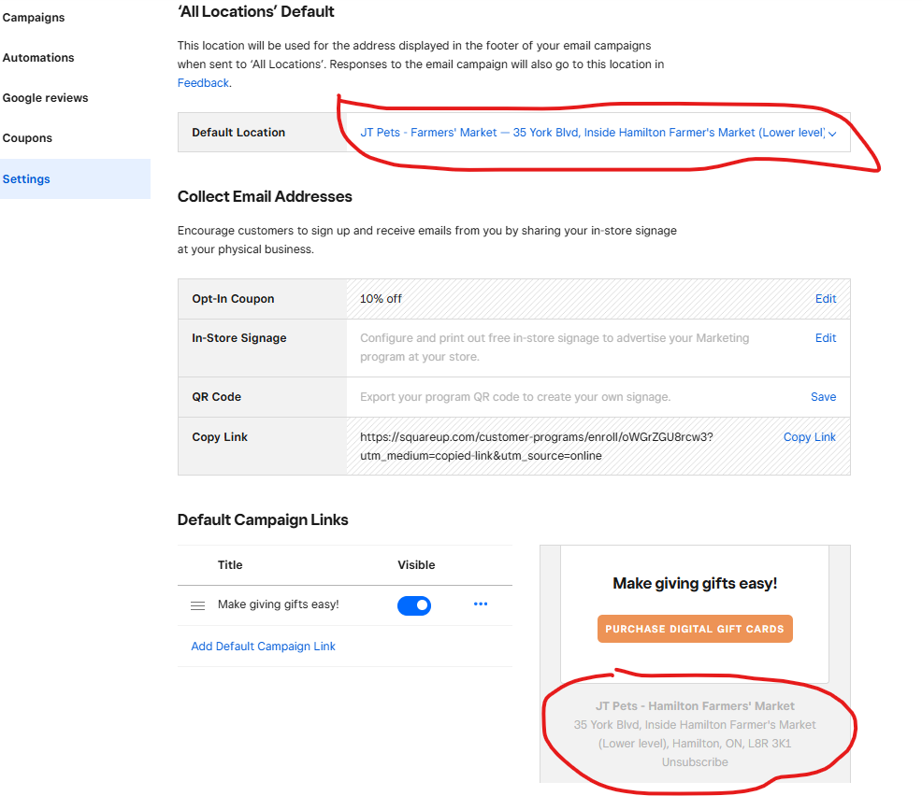Edit the Opt-In Coupon setting

click(x=826, y=299)
